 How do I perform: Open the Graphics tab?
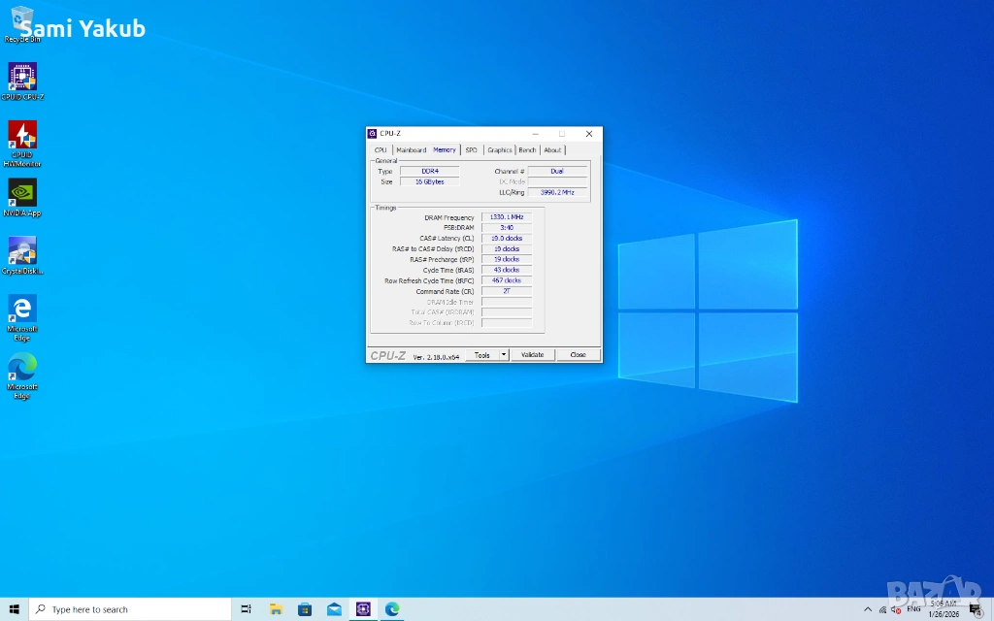500,150
